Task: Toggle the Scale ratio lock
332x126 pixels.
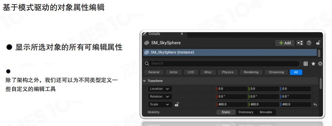Action: click(x=177, y=104)
